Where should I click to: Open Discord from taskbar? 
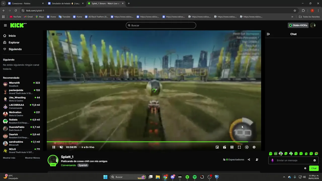click(x=173, y=177)
